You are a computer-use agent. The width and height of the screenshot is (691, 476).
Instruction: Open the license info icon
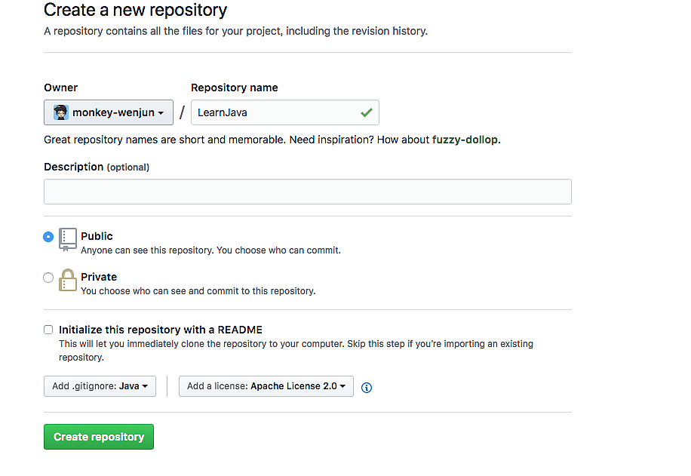[x=367, y=388]
